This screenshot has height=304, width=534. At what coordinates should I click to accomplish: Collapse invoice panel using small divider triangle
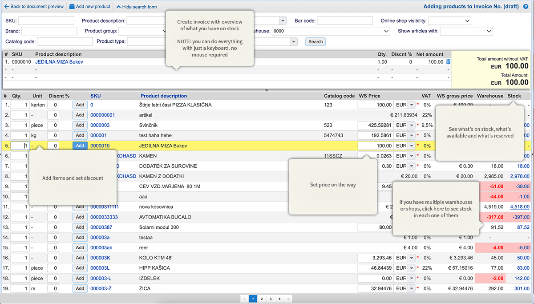click(x=267, y=90)
